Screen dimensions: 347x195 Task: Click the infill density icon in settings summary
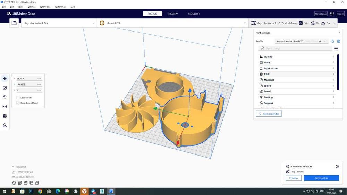[x=301, y=23]
